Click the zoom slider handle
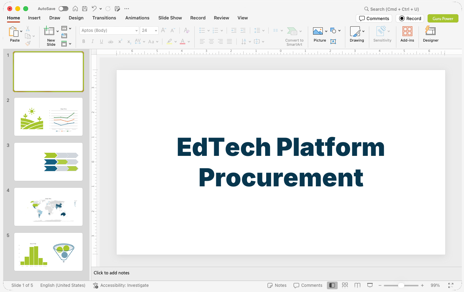Viewport: 464px width, 292px height. pos(401,285)
